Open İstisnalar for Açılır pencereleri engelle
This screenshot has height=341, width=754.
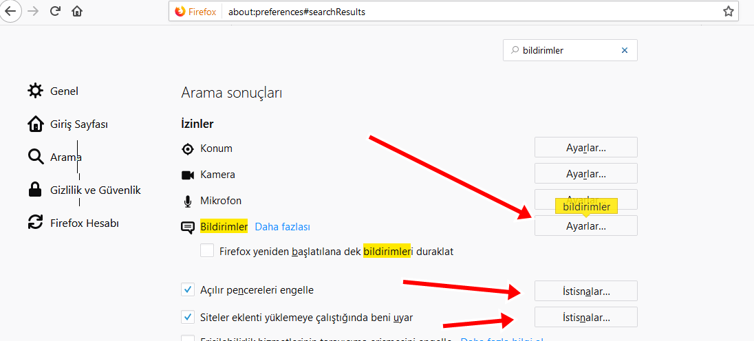pyautogui.click(x=585, y=291)
